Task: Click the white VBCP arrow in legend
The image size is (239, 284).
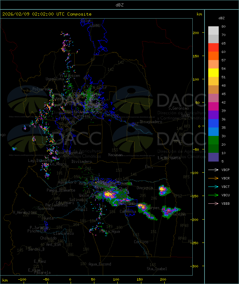Action: point(213,170)
